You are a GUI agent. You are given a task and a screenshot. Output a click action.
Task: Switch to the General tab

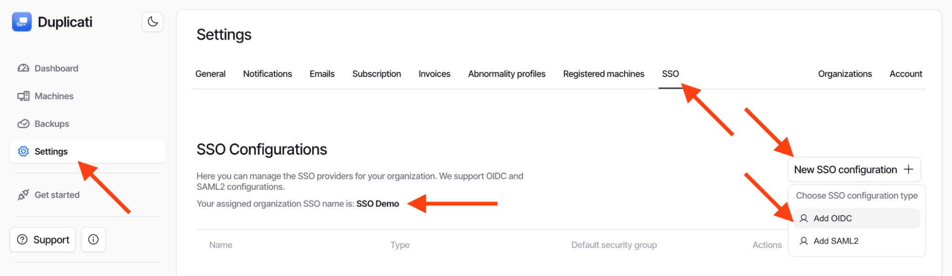210,74
